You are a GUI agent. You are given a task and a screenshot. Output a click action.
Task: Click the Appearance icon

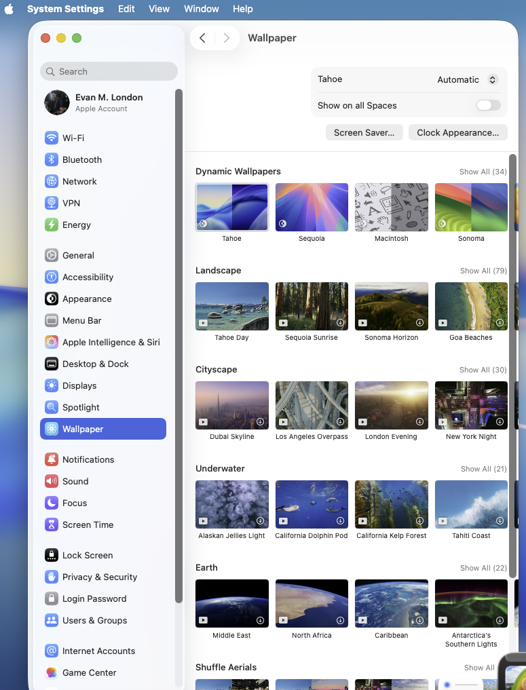(x=52, y=299)
